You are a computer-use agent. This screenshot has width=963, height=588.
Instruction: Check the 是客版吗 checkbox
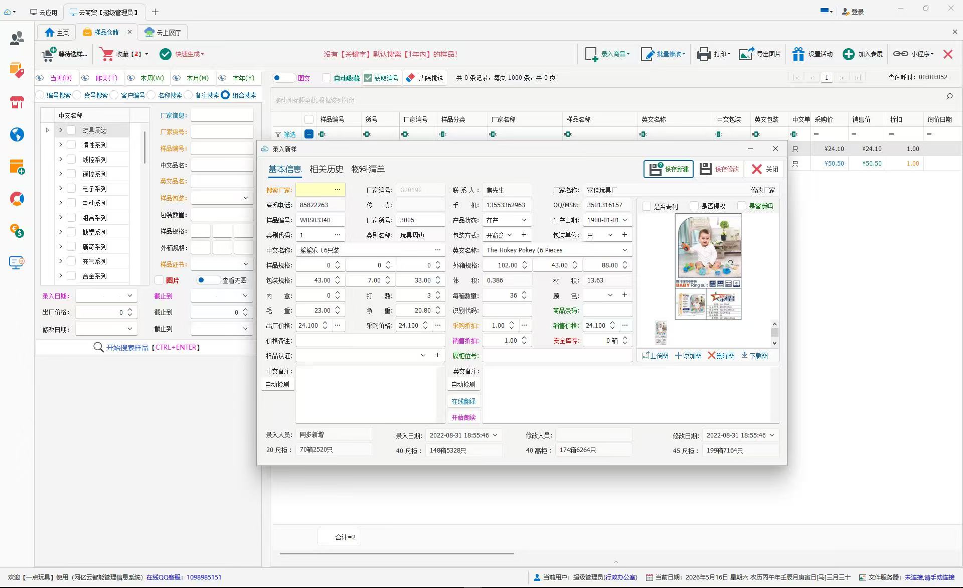[742, 206]
